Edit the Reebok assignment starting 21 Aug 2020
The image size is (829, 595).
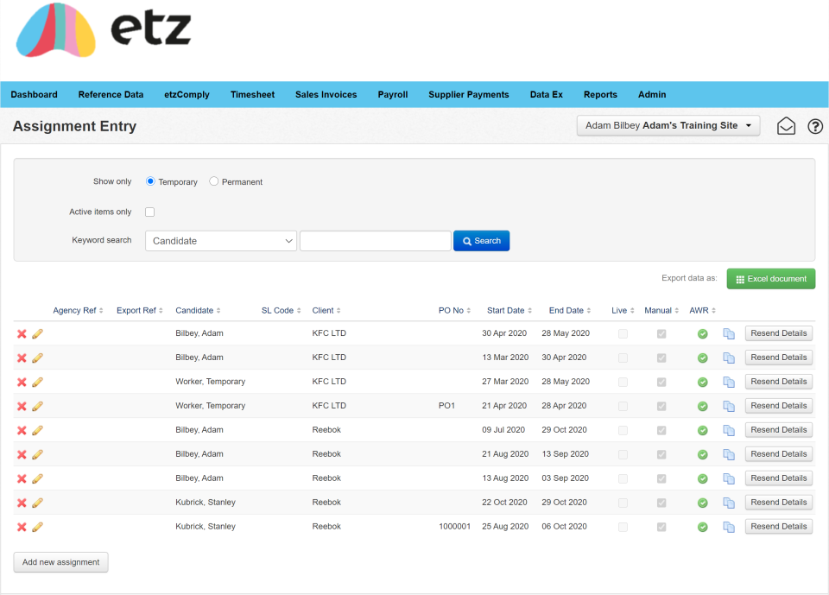pyautogui.click(x=37, y=454)
